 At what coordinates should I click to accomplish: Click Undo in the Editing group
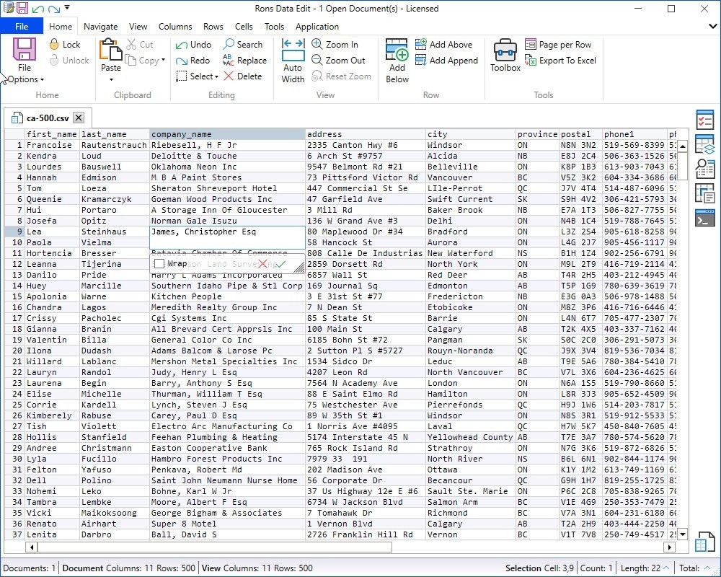(x=193, y=45)
